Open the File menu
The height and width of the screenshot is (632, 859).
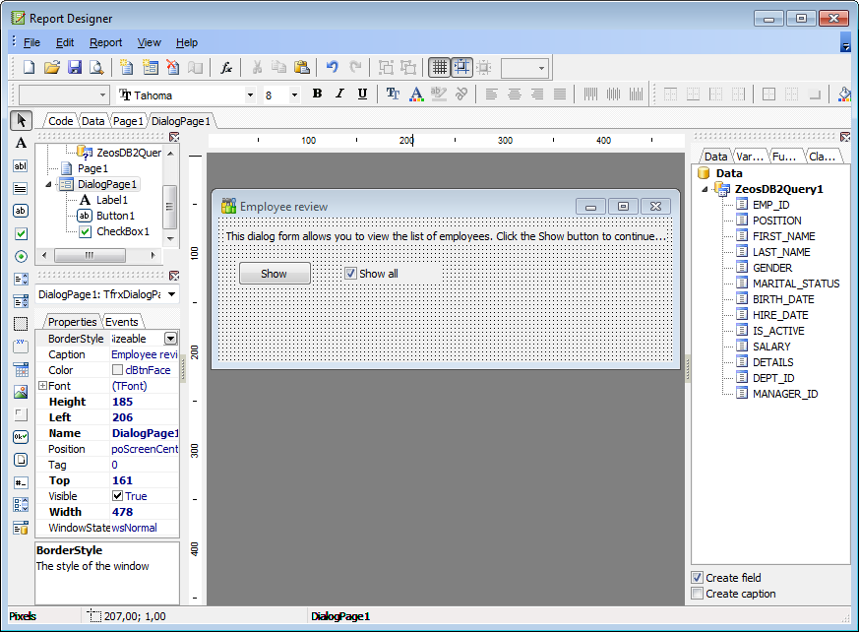[31, 42]
